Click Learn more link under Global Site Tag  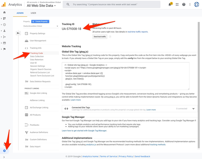pos(76,100)
